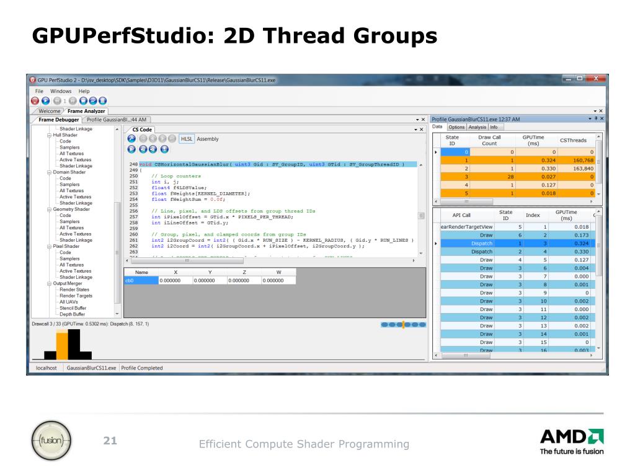Select Samplers under Domain Shader
The image size is (635, 476).
(x=69, y=185)
